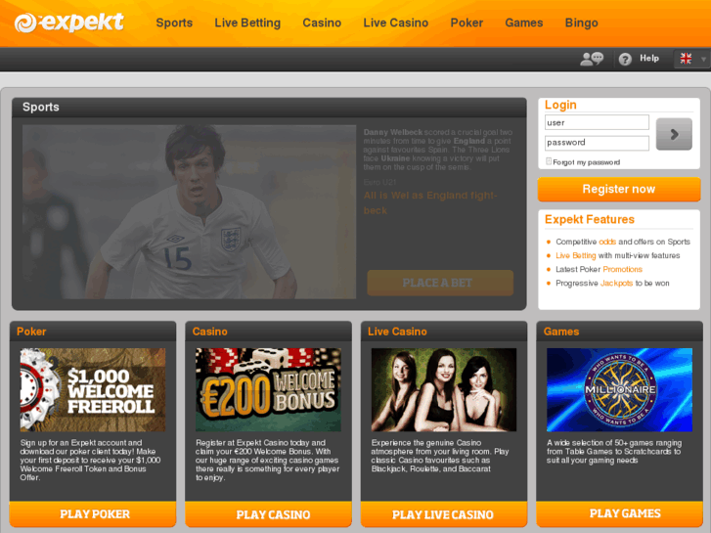Click the Poker panel heading
The image size is (711, 533).
(x=31, y=332)
